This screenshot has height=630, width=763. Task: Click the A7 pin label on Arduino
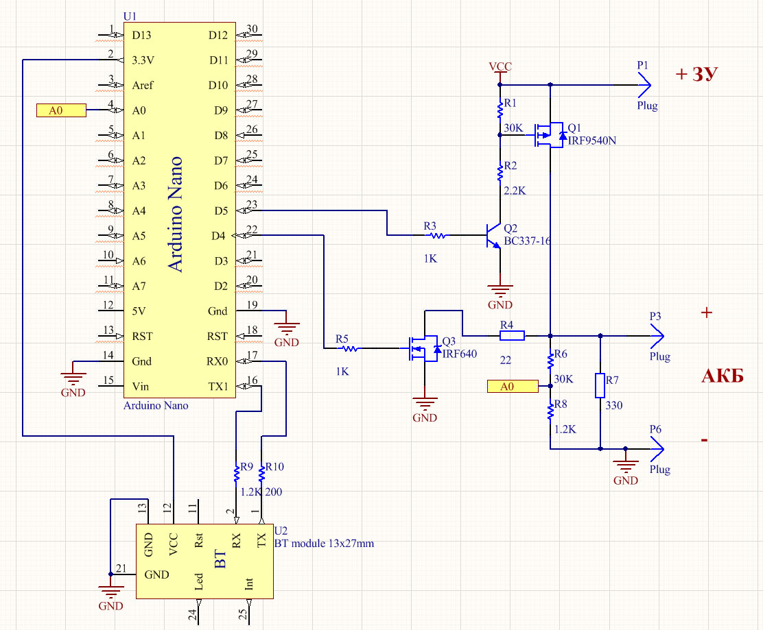point(139,287)
